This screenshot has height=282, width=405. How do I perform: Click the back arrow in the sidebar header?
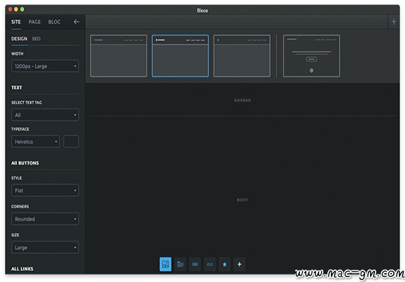click(76, 22)
